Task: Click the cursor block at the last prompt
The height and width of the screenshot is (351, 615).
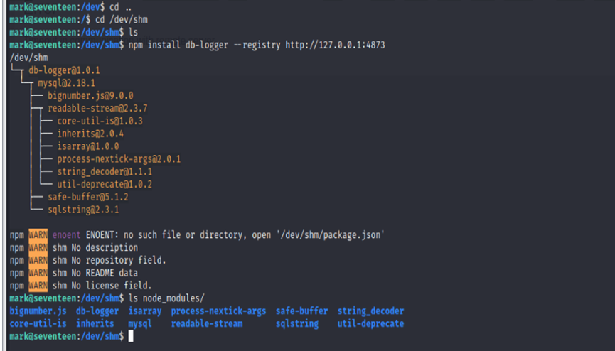Action: coord(132,336)
